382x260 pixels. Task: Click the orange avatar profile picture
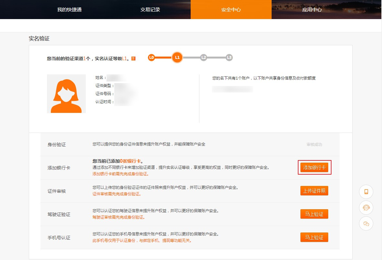pos(66,94)
